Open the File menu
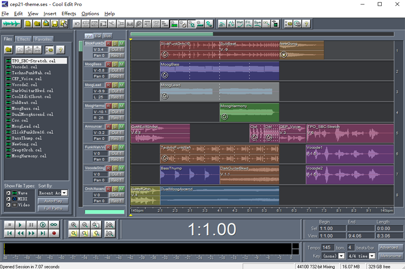The height and width of the screenshot is (269, 405). (5, 14)
